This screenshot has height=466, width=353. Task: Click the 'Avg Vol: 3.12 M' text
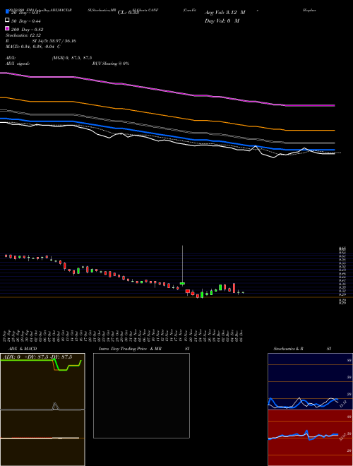pyautogui.click(x=225, y=12)
